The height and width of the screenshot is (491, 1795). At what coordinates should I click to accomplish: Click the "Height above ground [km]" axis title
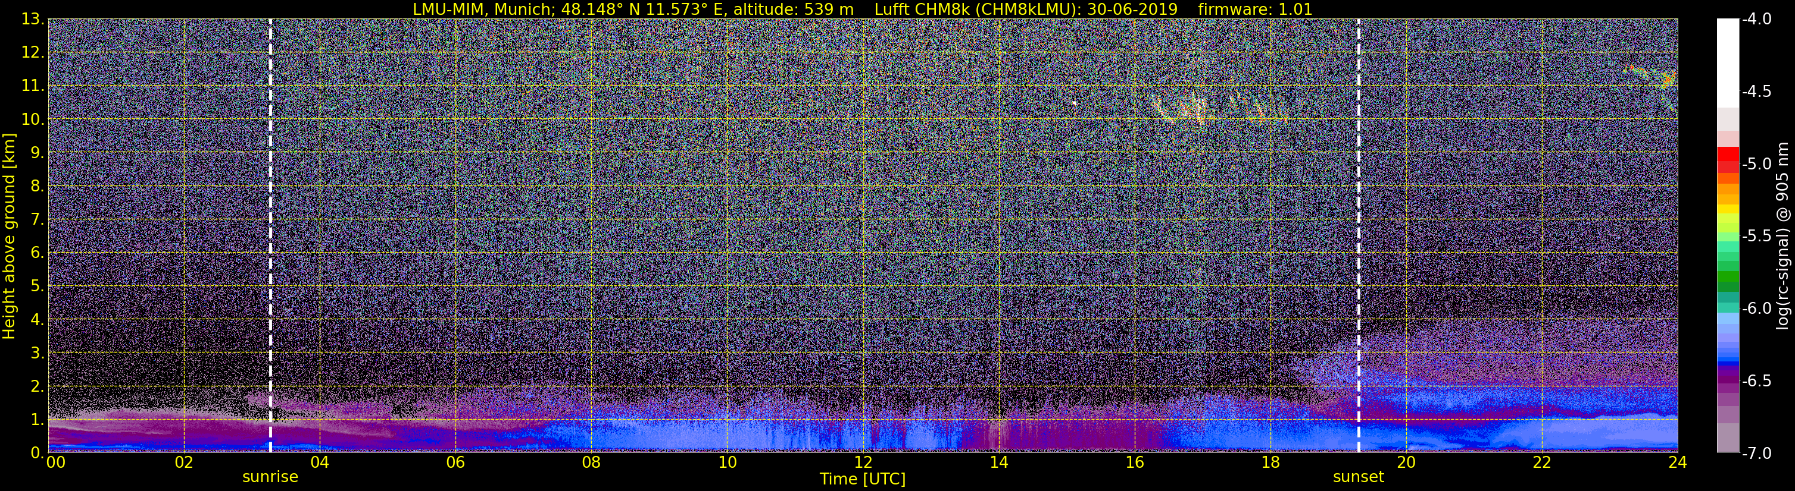(9, 236)
